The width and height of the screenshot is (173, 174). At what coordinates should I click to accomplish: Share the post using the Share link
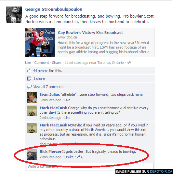coord(57,63)
